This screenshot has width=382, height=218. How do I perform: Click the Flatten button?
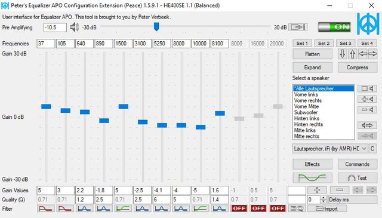click(x=312, y=54)
